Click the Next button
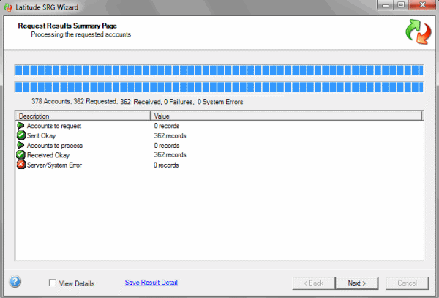 click(357, 283)
